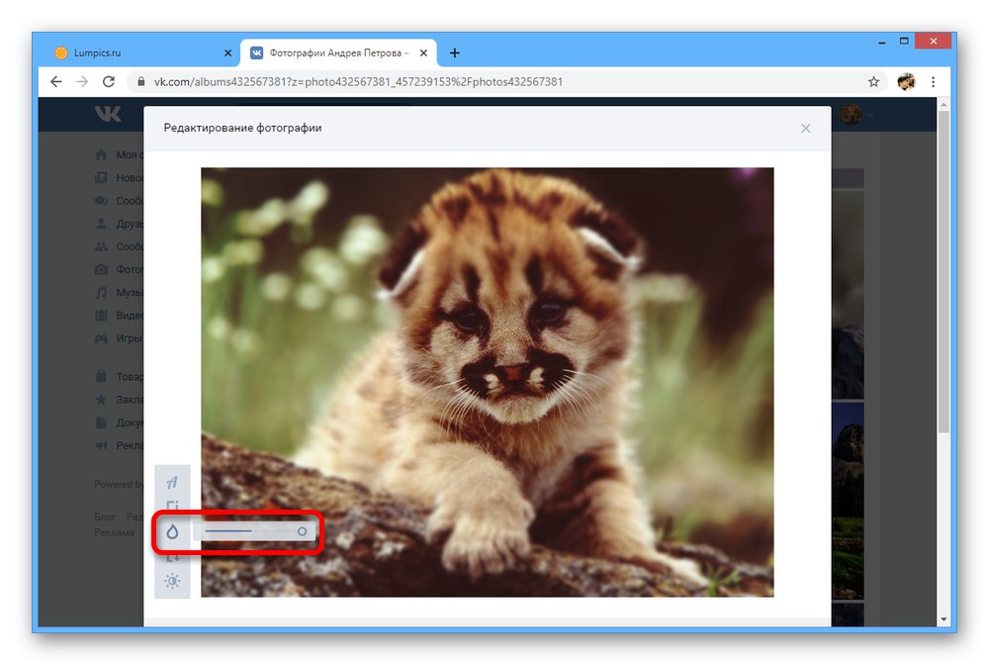Switch to the Lumpics.ru tab
The image size is (989, 665).
(142, 53)
